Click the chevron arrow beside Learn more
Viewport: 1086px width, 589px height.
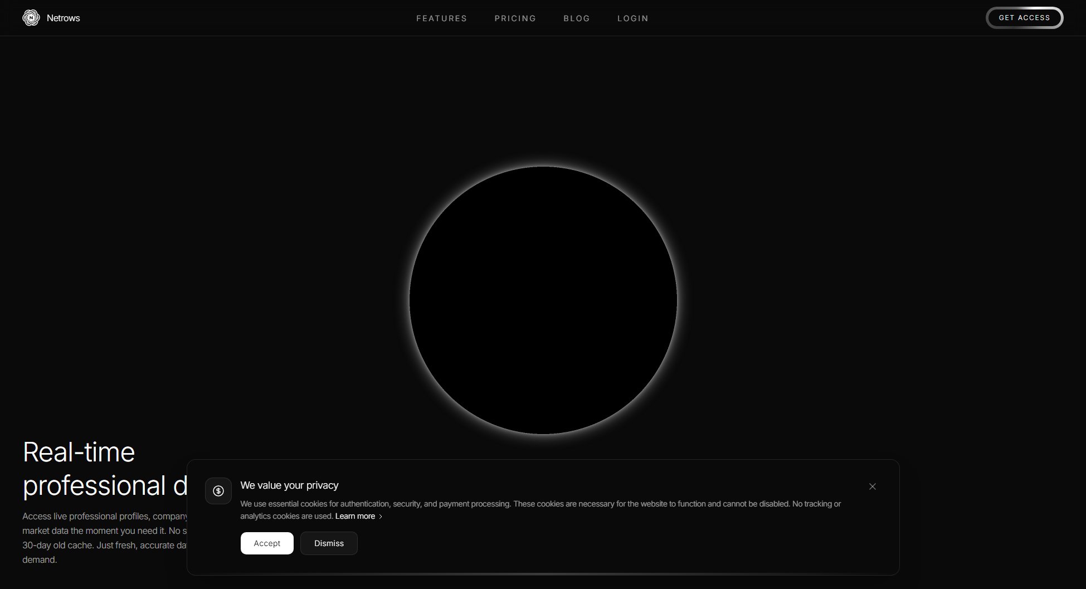[x=382, y=516]
